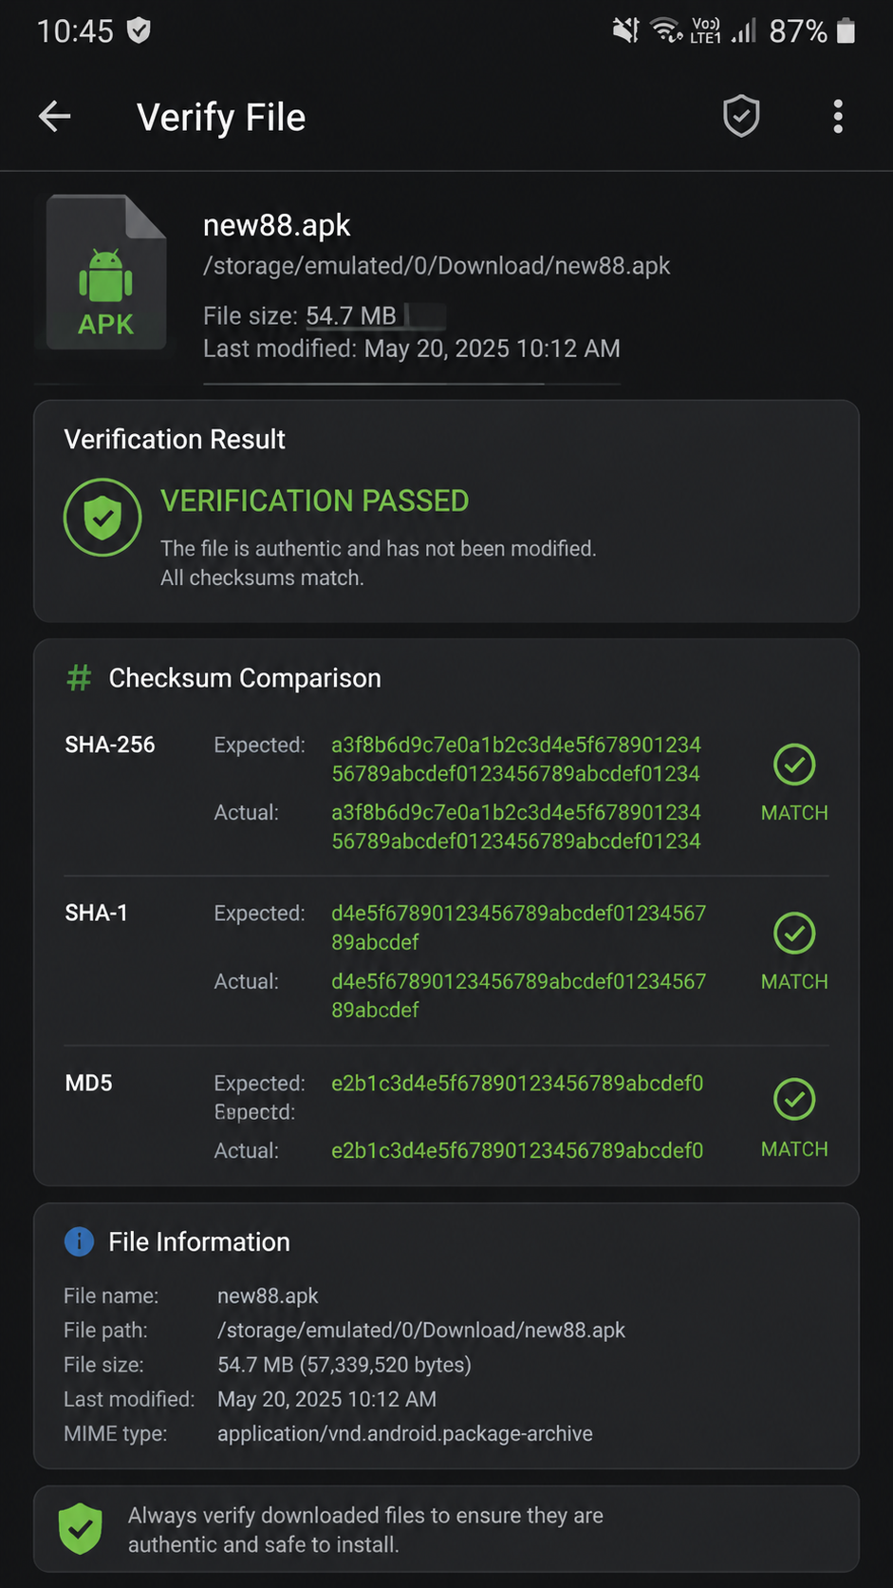Viewport: 893px width, 1588px height.
Task: Tap the hash icon beside Checksum Comparison
Action: pos(79,678)
